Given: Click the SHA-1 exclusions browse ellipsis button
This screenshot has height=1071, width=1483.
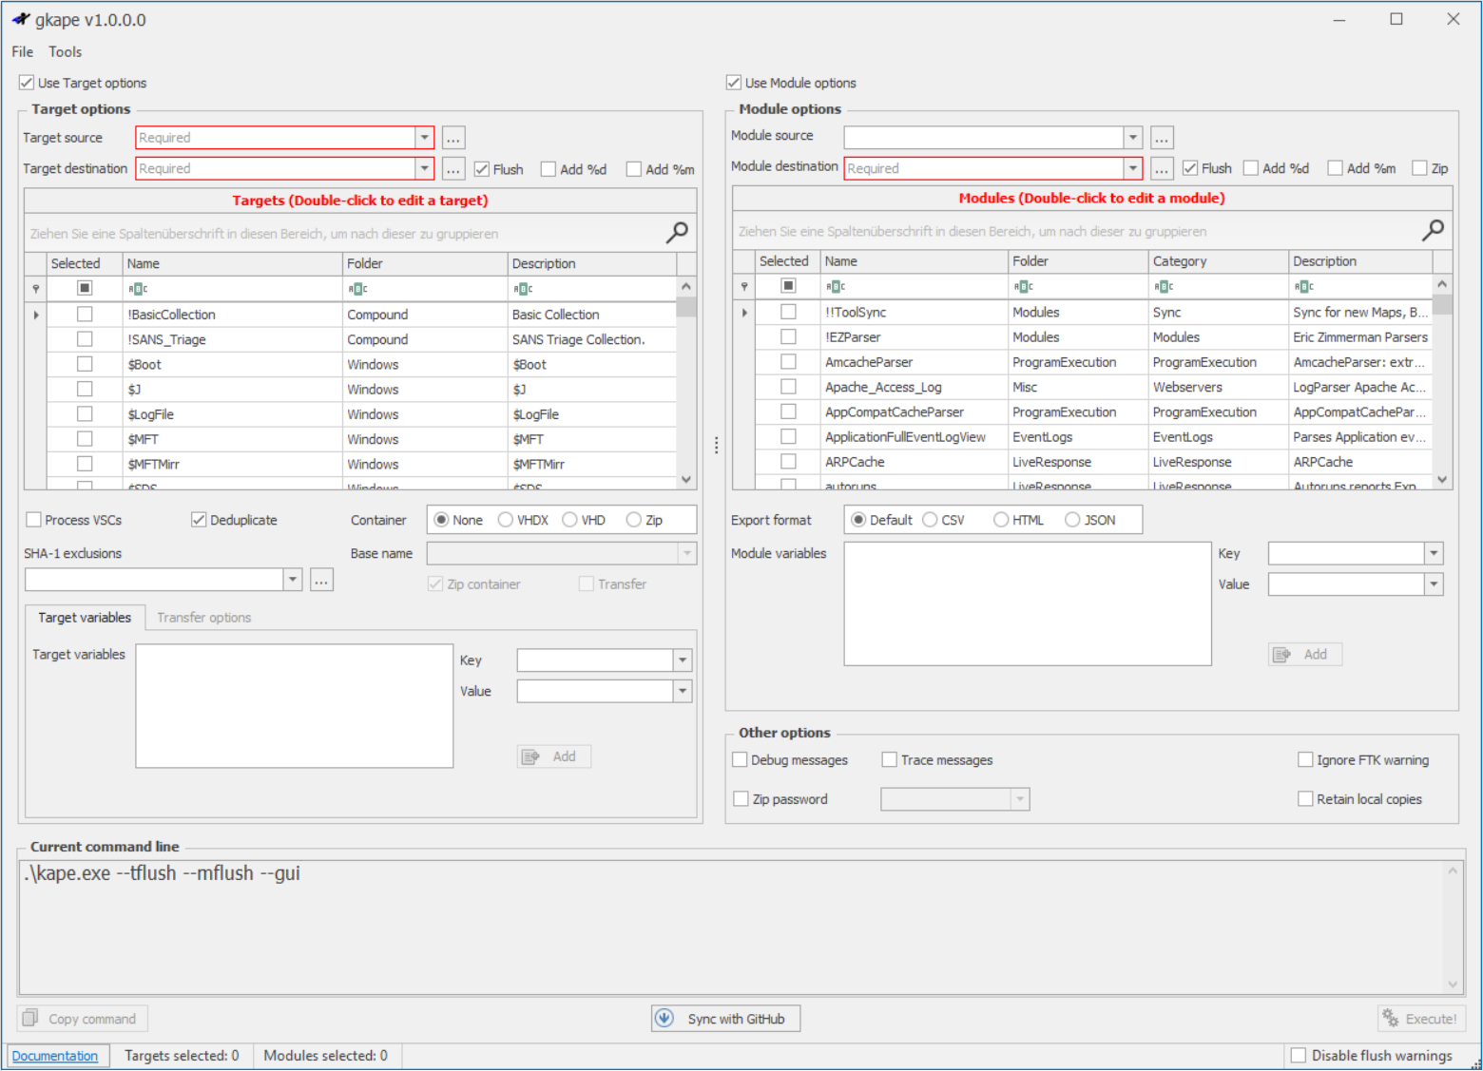Looking at the screenshot, I should [x=322, y=580].
